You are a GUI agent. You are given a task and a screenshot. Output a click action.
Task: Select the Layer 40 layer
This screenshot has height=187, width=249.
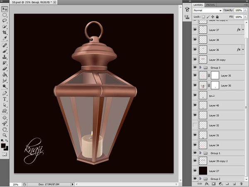tap(220, 105)
